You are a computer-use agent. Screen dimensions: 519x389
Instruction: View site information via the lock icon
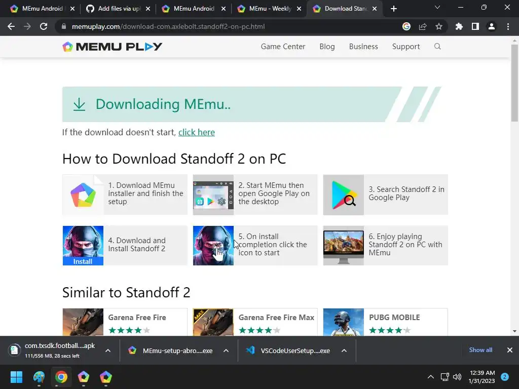(64, 26)
